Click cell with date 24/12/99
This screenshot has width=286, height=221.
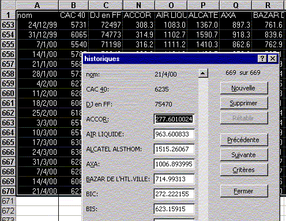[37, 25]
